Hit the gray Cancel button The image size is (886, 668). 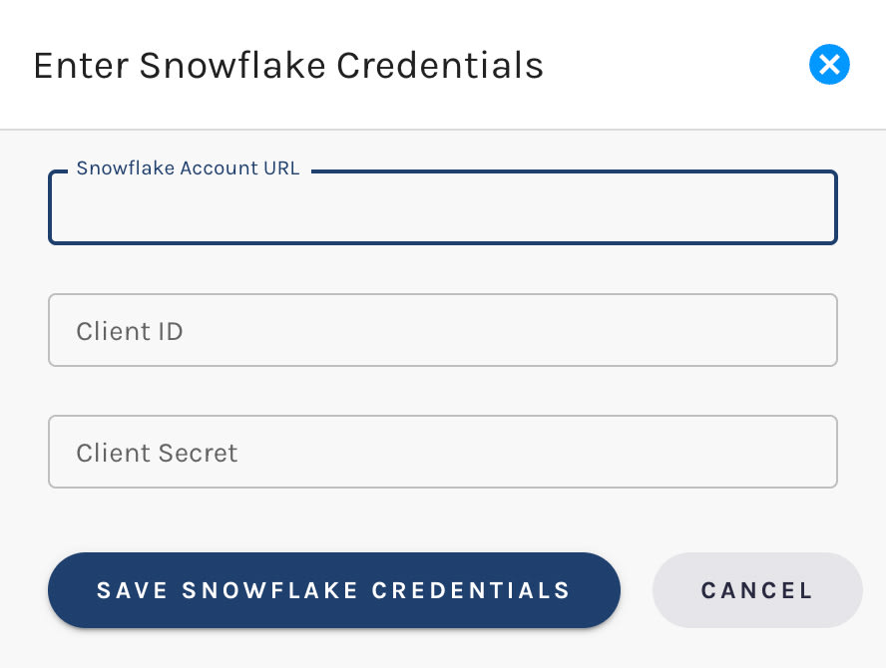tap(756, 590)
